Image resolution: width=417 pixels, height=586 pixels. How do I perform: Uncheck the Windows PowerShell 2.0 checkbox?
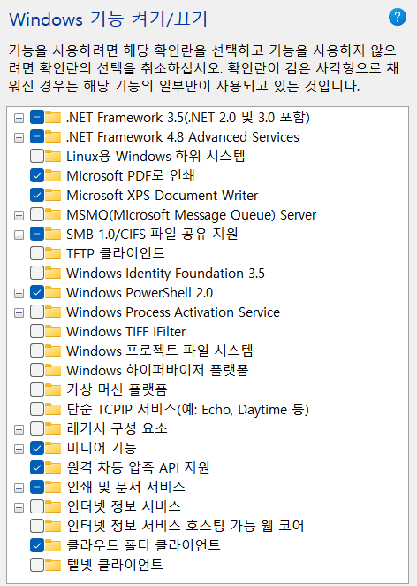click(37, 292)
